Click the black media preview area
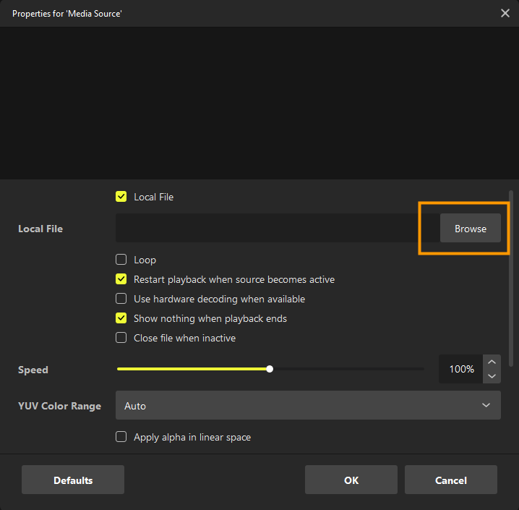 pyautogui.click(x=259, y=103)
